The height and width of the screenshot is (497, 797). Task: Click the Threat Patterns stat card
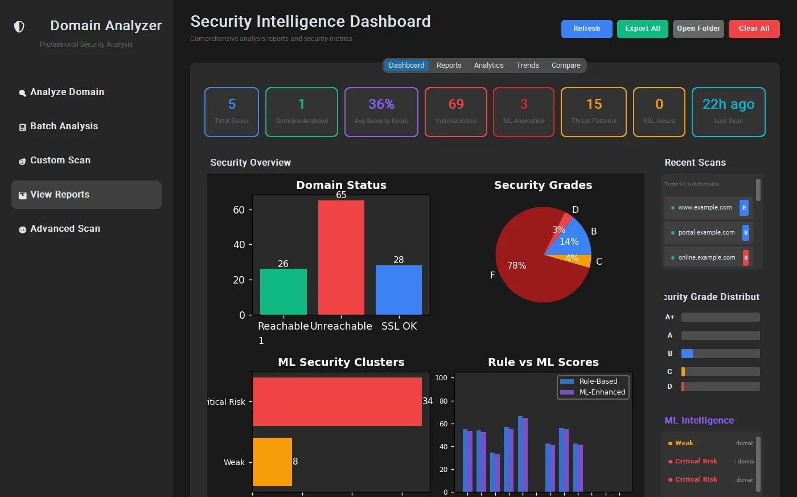(x=594, y=112)
